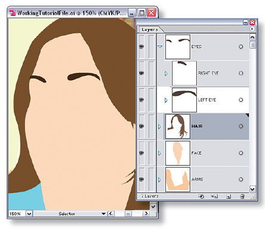Hide the ARMS layer

(141, 179)
